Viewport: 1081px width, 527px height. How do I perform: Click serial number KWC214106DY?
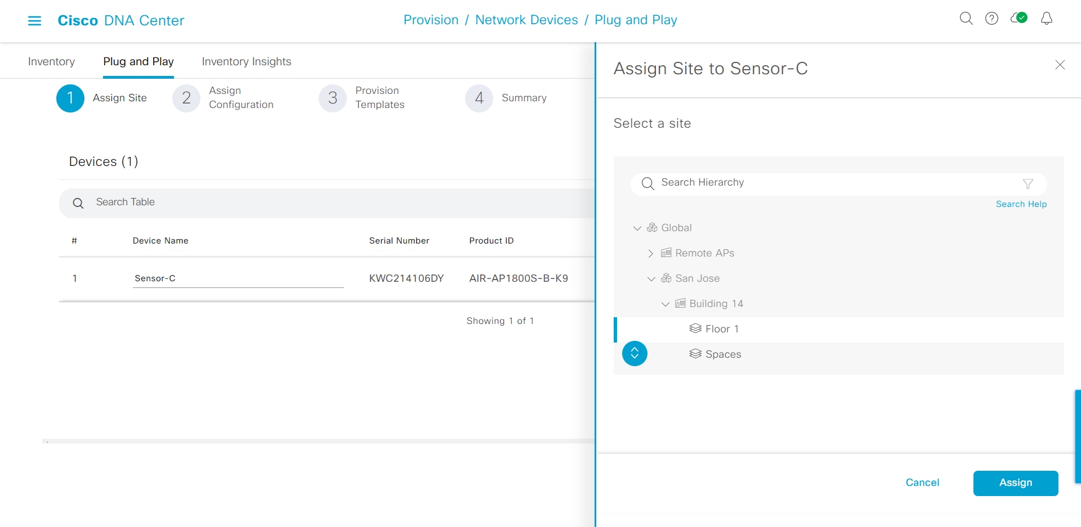407,278
